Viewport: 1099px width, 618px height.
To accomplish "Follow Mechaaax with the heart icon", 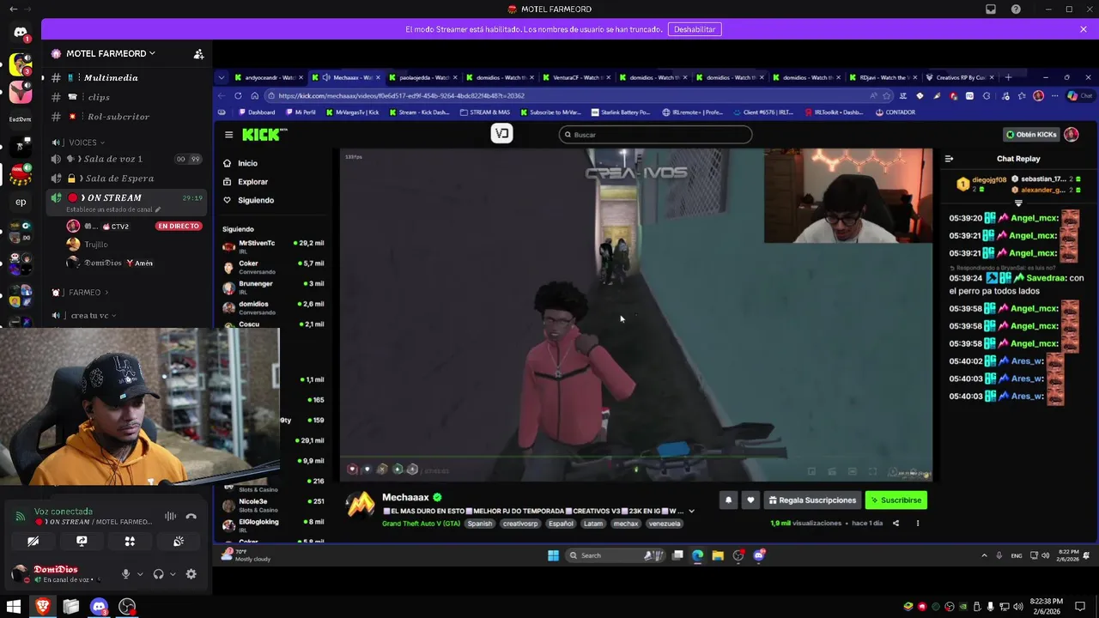I will (x=750, y=500).
